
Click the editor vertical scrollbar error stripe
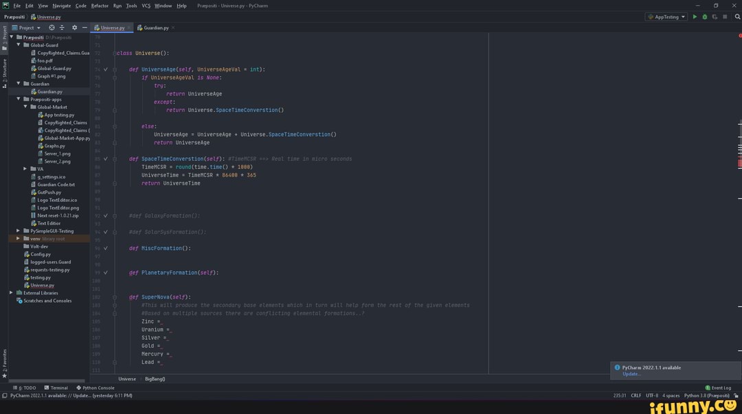coord(739,163)
